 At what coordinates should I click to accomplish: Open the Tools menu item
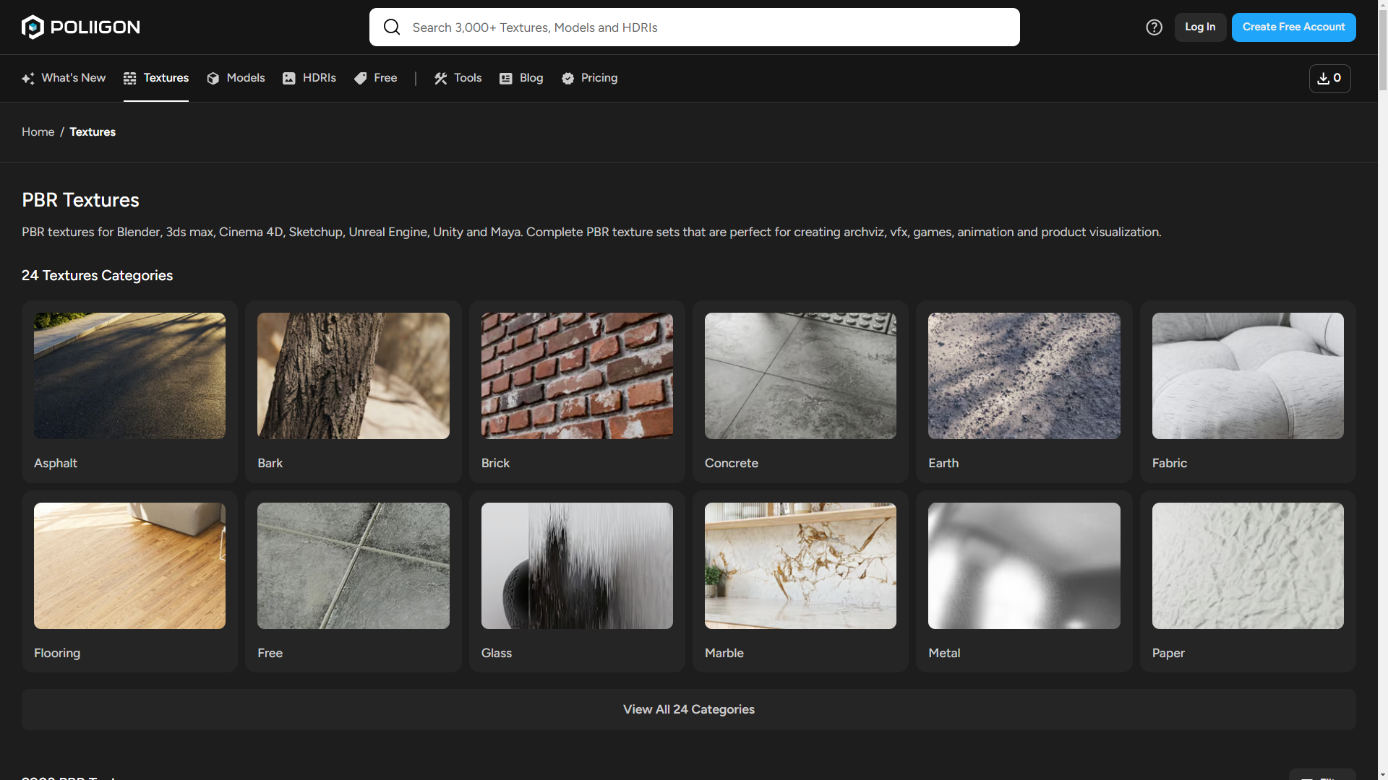[x=458, y=78]
